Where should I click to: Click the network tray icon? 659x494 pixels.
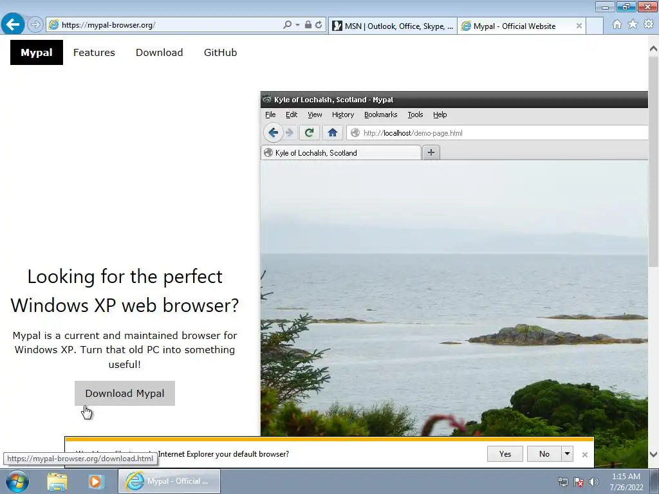pos(562,482)
